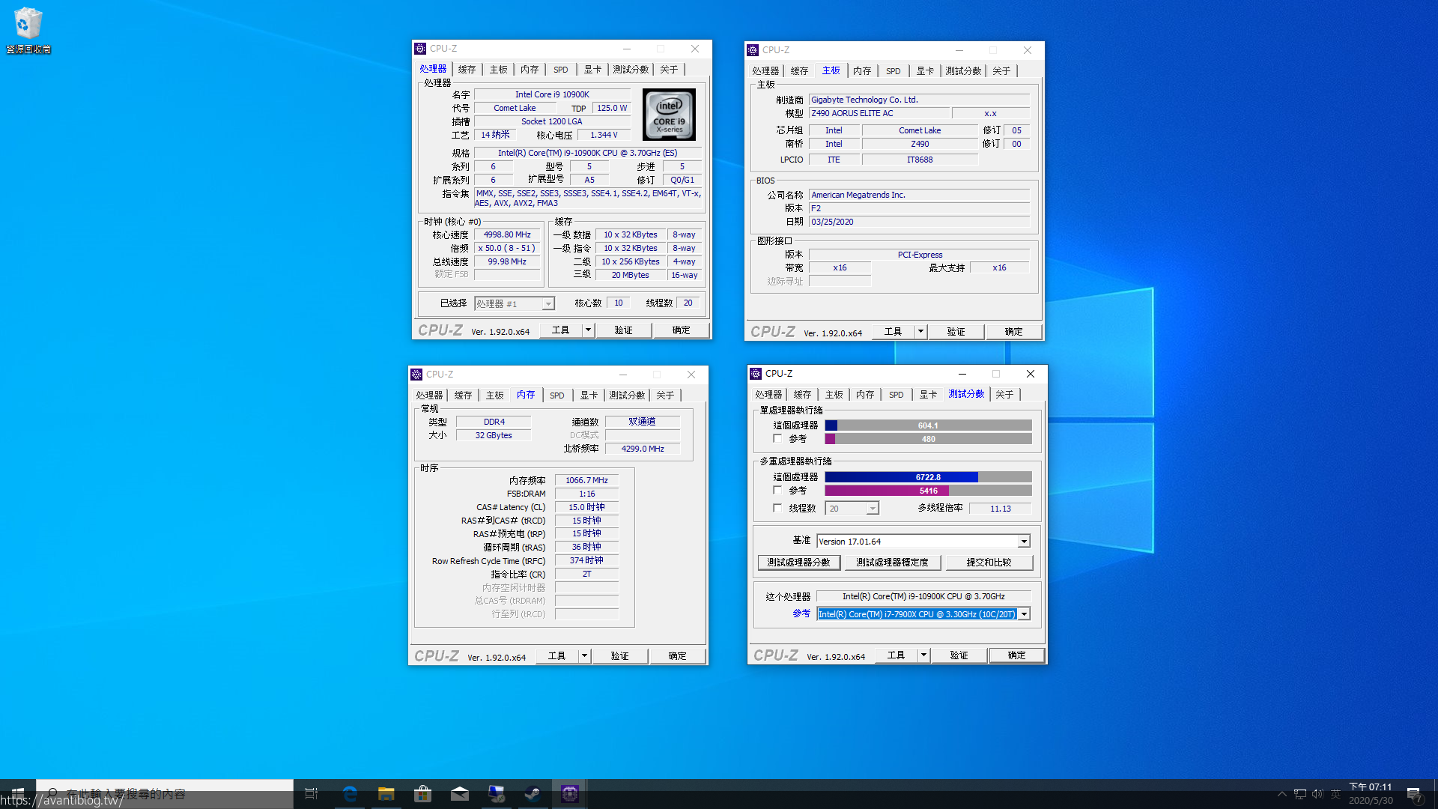
Task: Click multi-thread reference 5416 bar
Action: click(x=928, y=491)
